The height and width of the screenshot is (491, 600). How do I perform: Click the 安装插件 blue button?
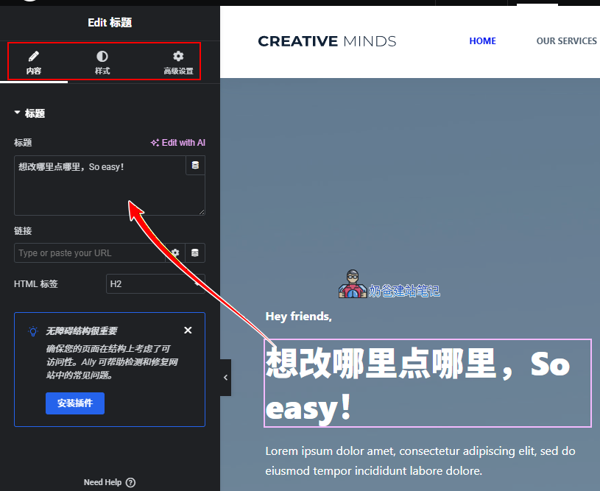pyautogui.click(x=74, y=403)
